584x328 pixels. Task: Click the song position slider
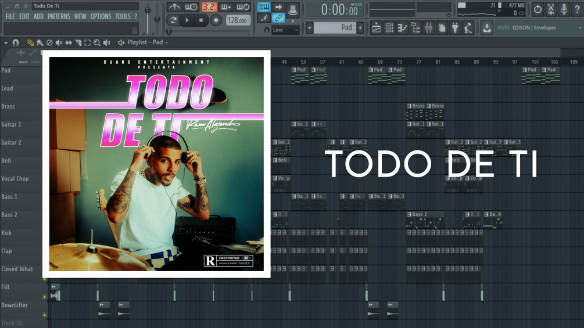pyautogui.click(x=209, y=31)
